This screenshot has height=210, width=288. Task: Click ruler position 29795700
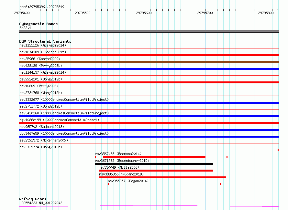(x=205, y=13)
